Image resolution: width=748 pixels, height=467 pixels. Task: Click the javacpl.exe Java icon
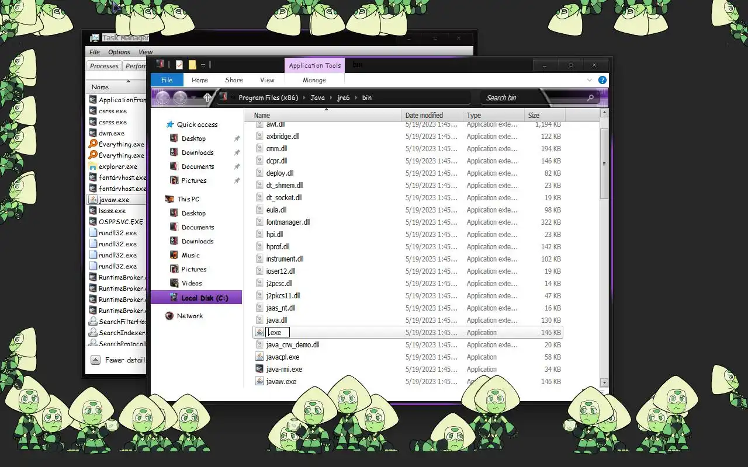pos(260,357)
